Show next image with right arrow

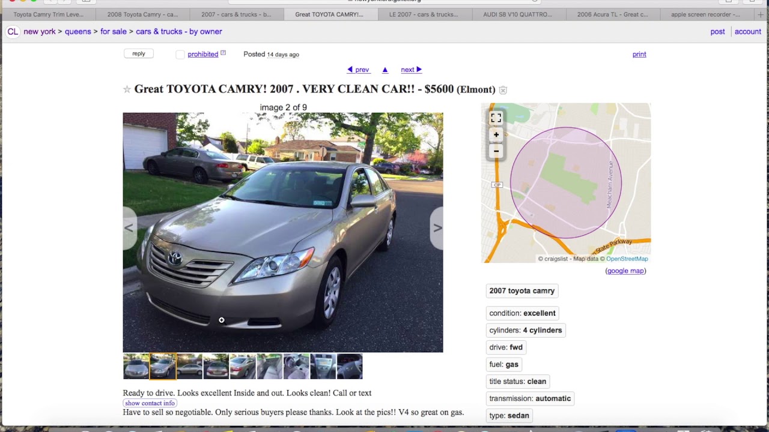pos(437,228)
